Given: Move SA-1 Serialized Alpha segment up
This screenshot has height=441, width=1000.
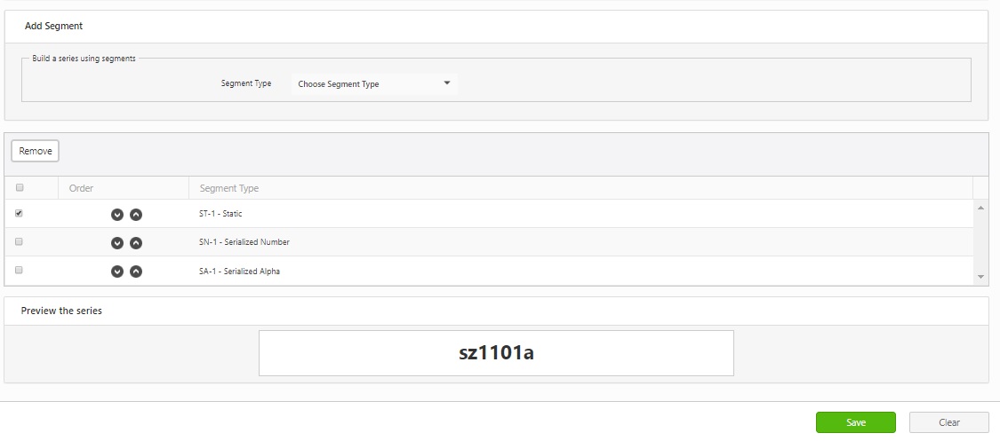Looking at the screenshot, I should [136, 272].
